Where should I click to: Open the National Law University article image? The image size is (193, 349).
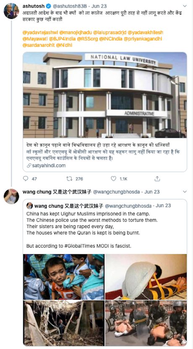[x=105, y=95]
